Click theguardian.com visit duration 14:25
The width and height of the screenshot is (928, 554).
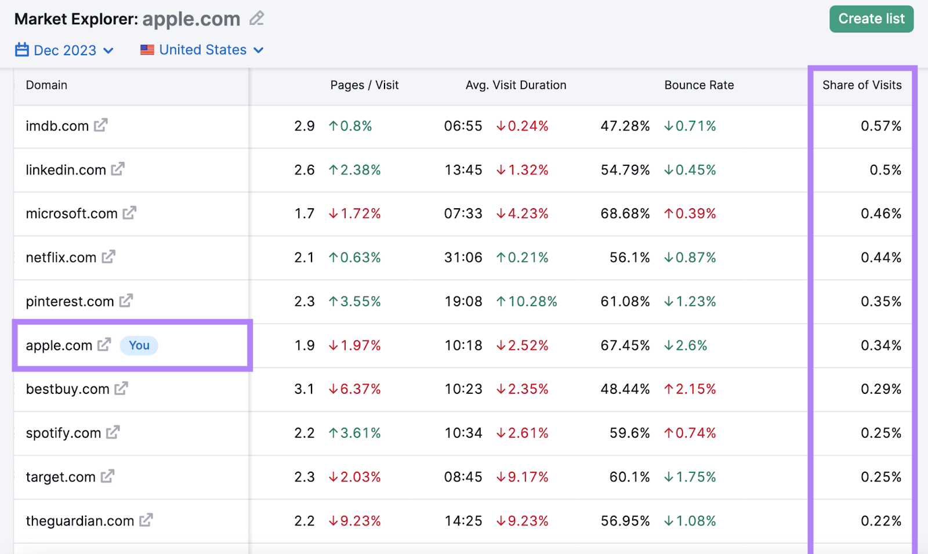coord(463,521)
